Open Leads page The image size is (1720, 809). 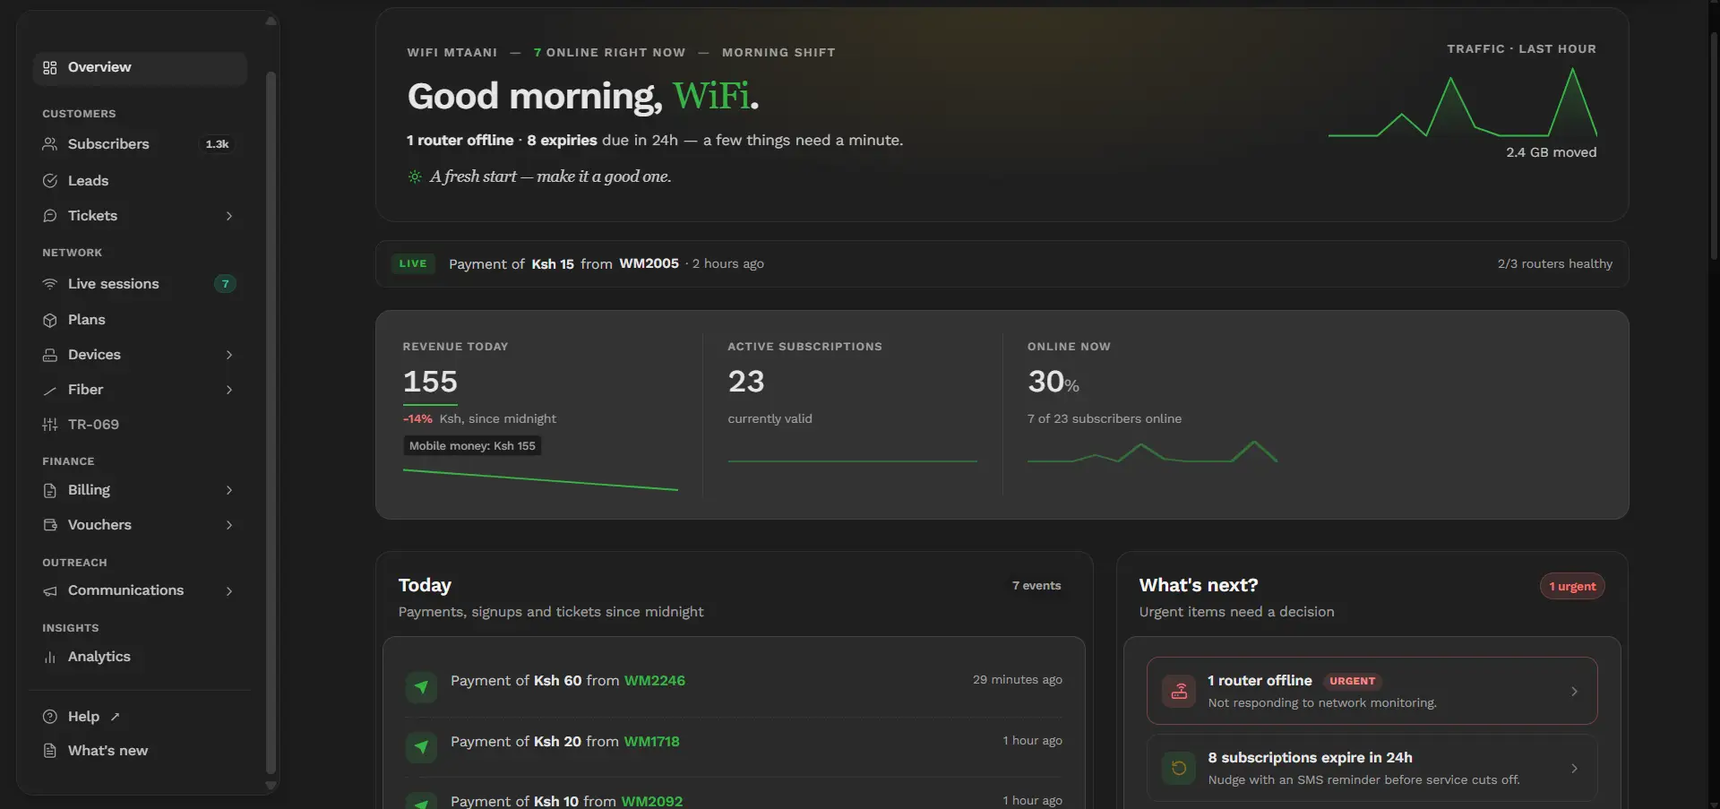point(140,181)
